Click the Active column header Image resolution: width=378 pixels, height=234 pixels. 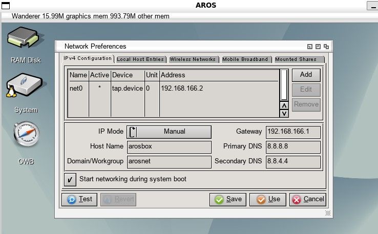pyautogui.click(x=99, y=75)
